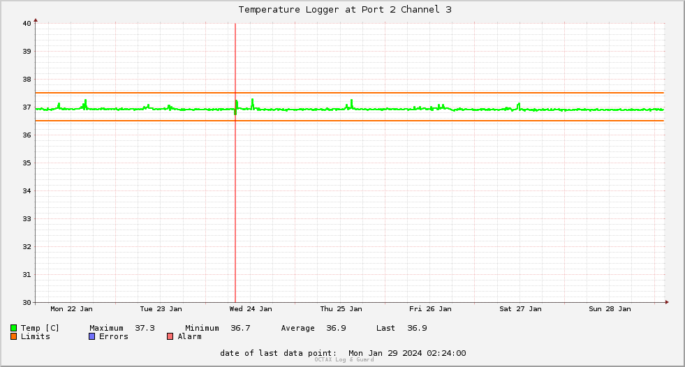Click the last data point date 'Mon Jan 29 2024 02:24:00'
This screenshot has height=367, width=685.
(x=407, y=353)
